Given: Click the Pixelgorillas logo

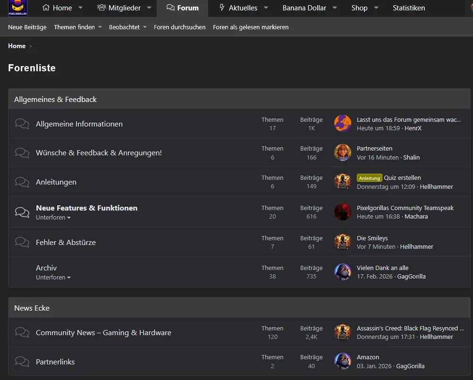Looking at the screenshot, I should pos(17,8).
